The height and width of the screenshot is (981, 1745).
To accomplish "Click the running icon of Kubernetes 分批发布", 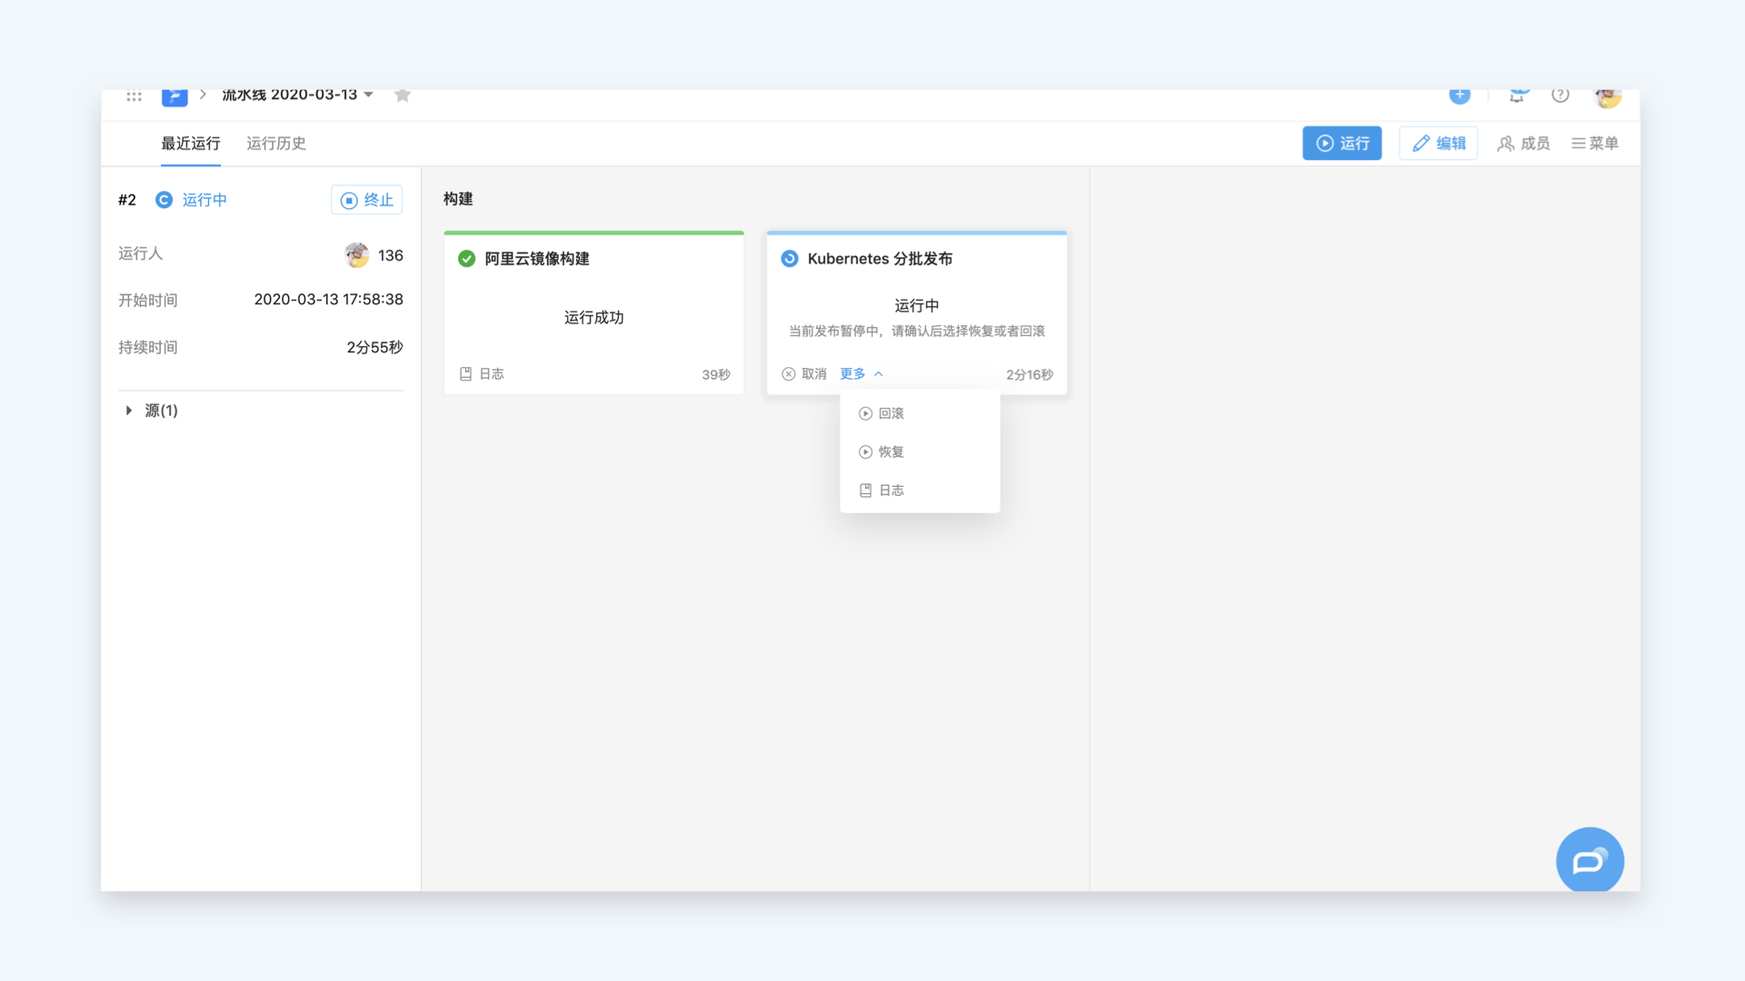I will pyautogui.click(x=790, y=259).
